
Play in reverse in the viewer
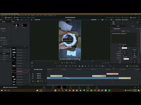[x=65, y=63]
